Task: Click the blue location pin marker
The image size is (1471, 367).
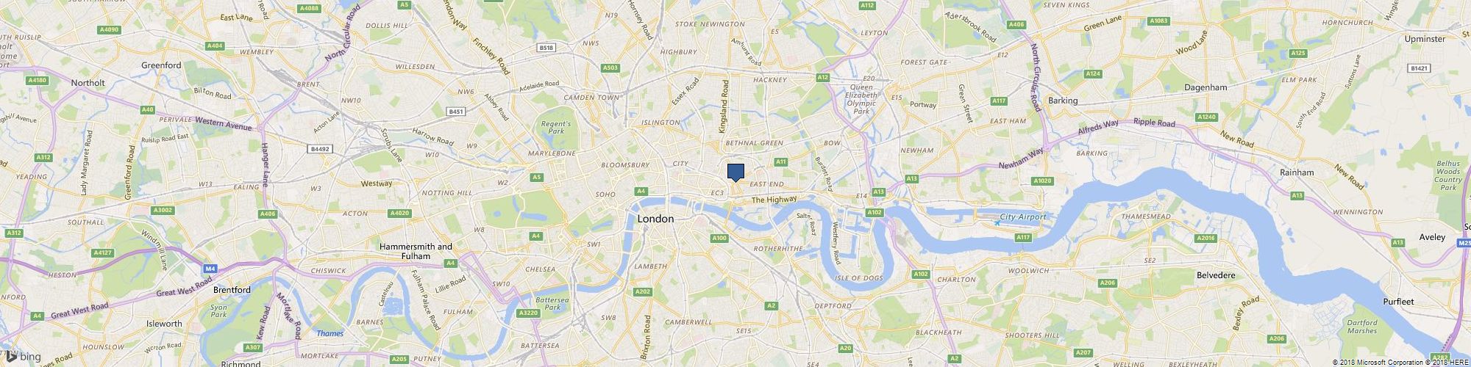Action: (x=736, y=172)
